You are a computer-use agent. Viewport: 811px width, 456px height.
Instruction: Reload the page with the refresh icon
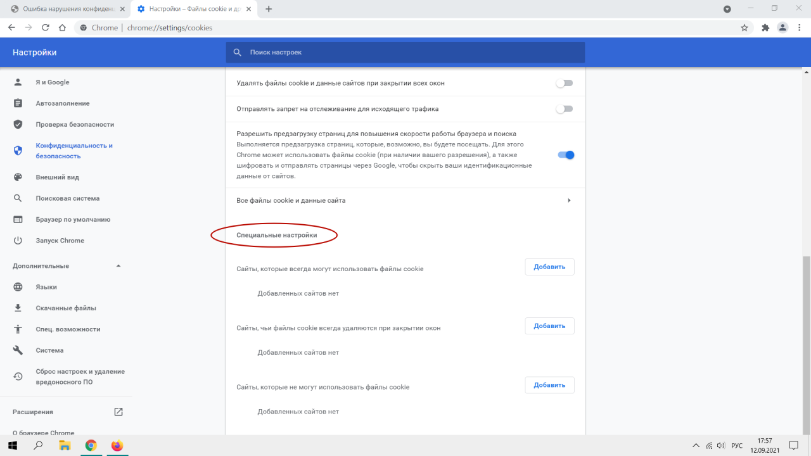[x=46, y=28]
